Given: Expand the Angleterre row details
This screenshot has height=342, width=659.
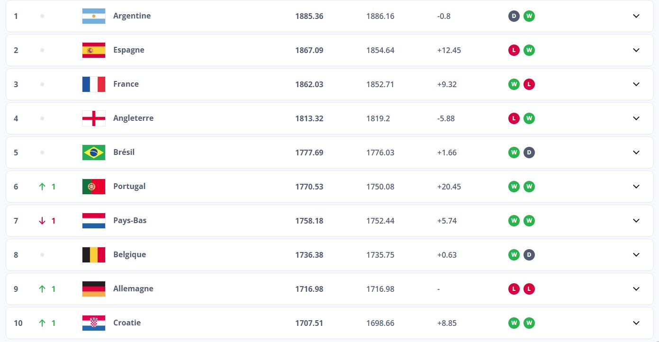Looking at the screenshot, I should [636, 118].
